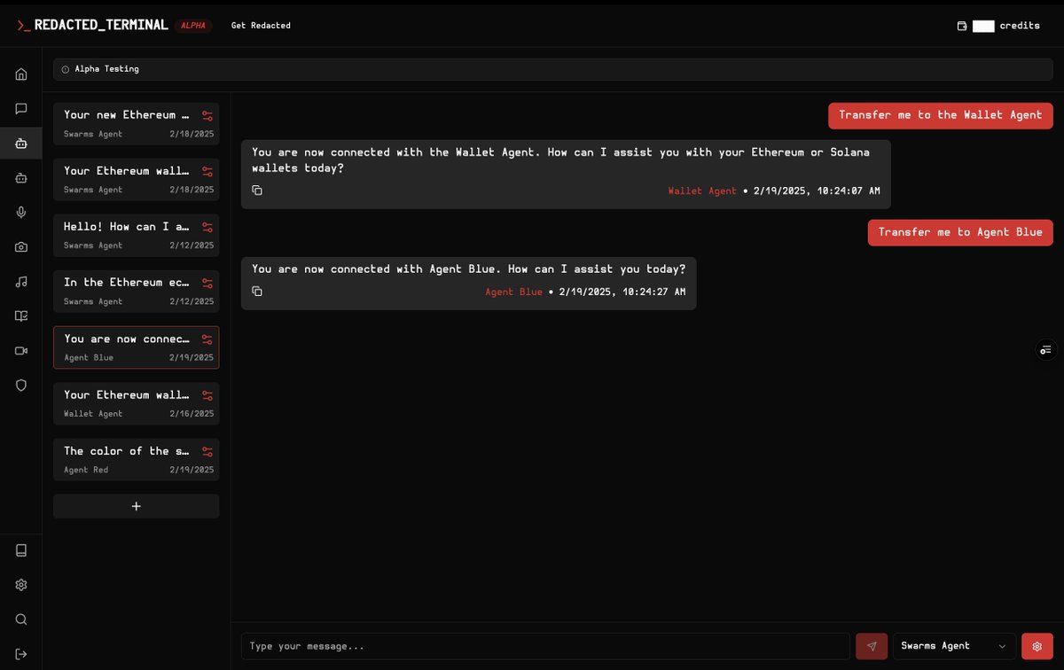1064x670 pixels.
Task: Open settings for 'Hello! How can I a...' chat
Action: (x=207, y=227)
